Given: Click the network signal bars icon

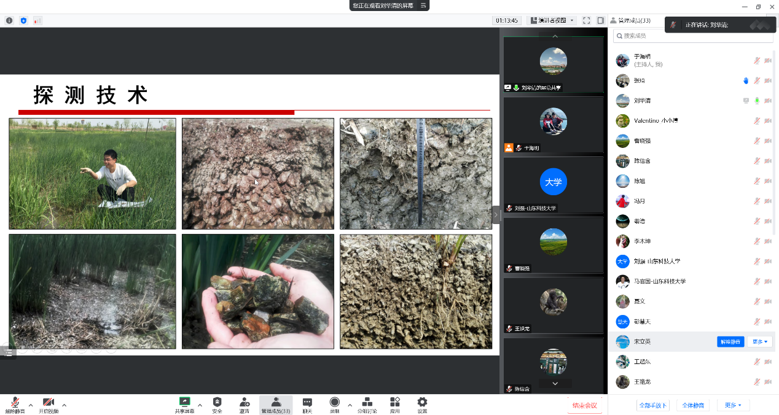Looking at the screenshot, I should (37, 20).
